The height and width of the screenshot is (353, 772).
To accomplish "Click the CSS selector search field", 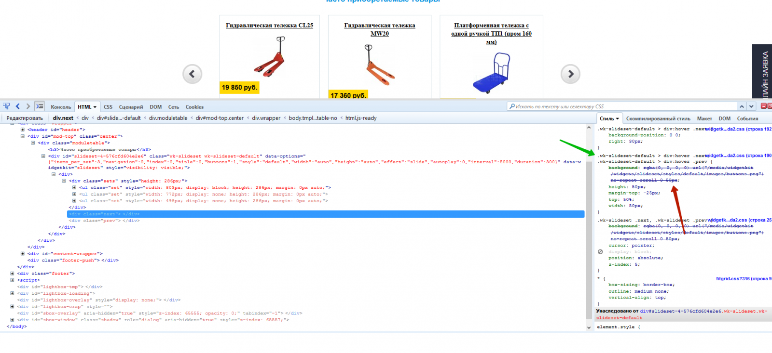I will tap(622, 106).
